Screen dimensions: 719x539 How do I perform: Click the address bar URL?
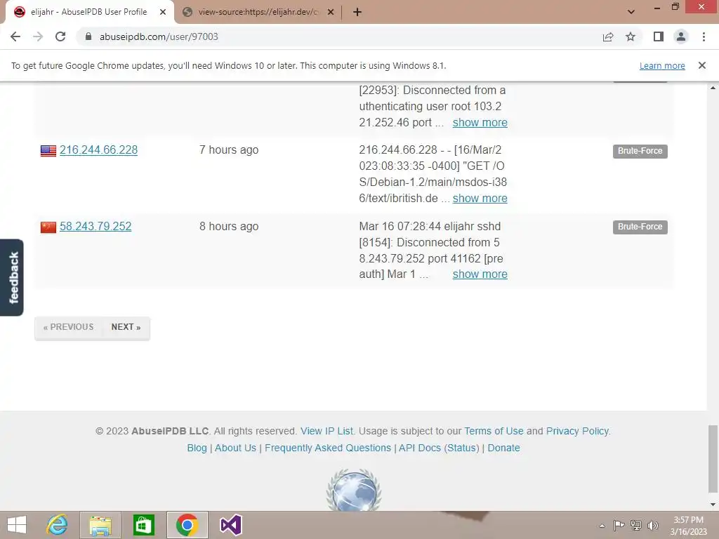coord(159,36)
